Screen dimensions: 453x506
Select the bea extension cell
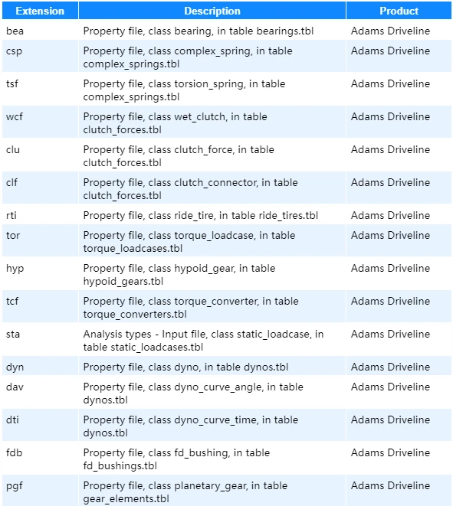(x=40, y=31)
